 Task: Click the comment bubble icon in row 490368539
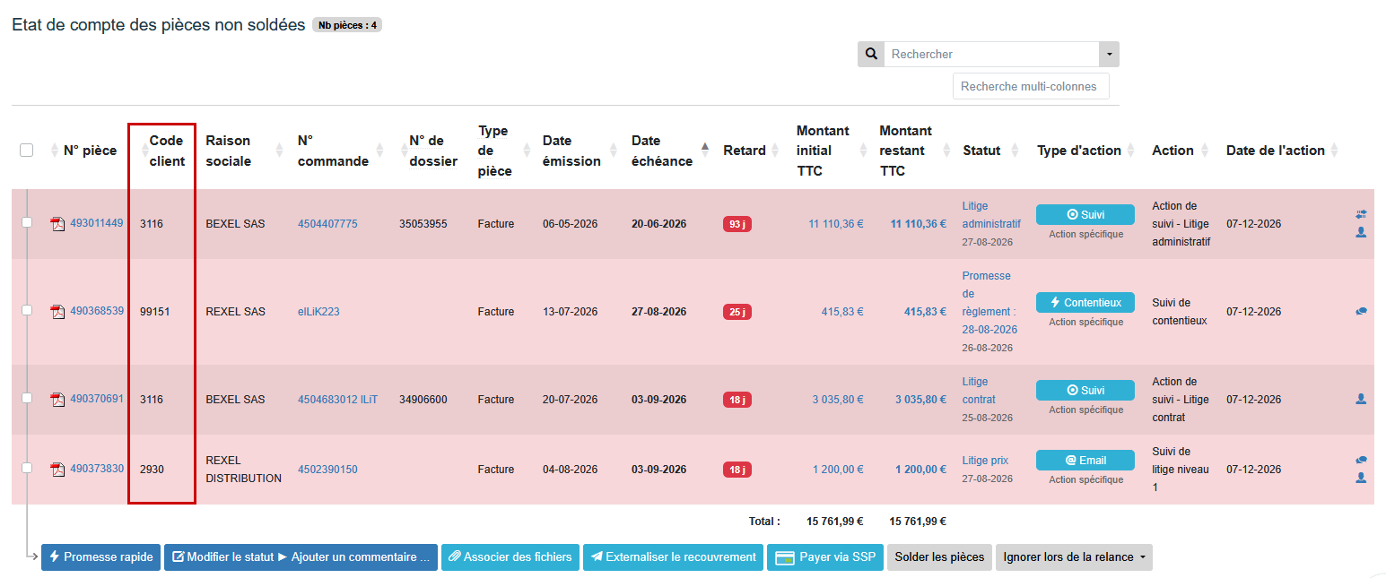point(1361,311)
